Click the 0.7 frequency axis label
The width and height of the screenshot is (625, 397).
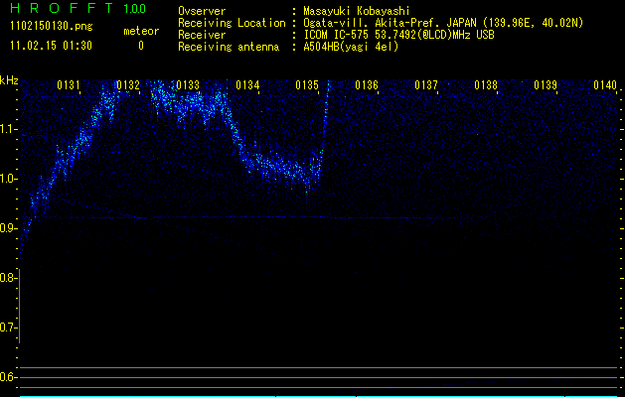coord(9,327)
